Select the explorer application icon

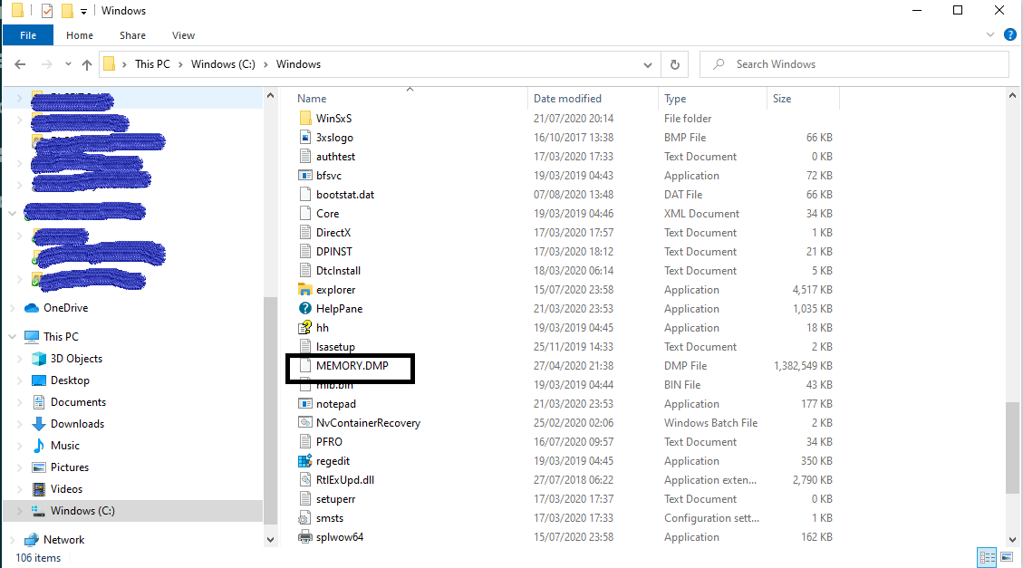coord(304,289)
